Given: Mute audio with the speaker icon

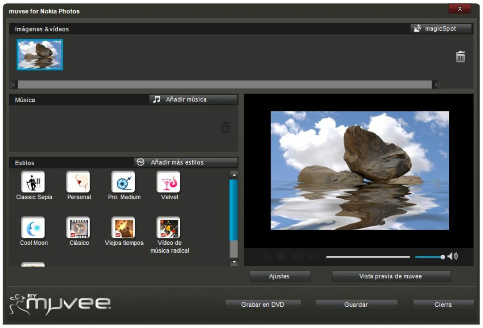Looking at the screenshot, I should click(x=452, y=256).
